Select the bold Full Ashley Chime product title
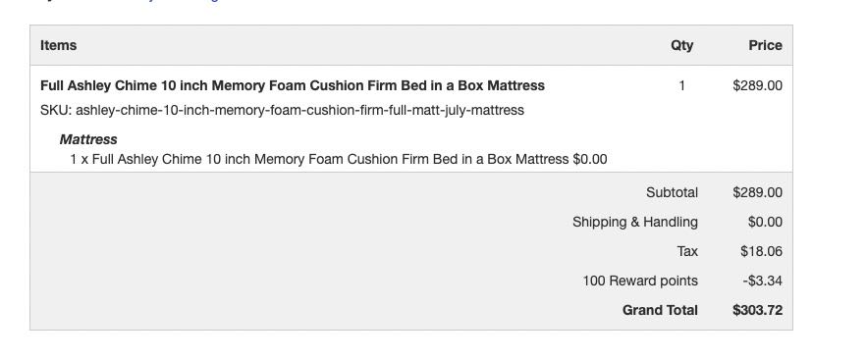This screenshot has height=359, width=867. pos(293,85)
